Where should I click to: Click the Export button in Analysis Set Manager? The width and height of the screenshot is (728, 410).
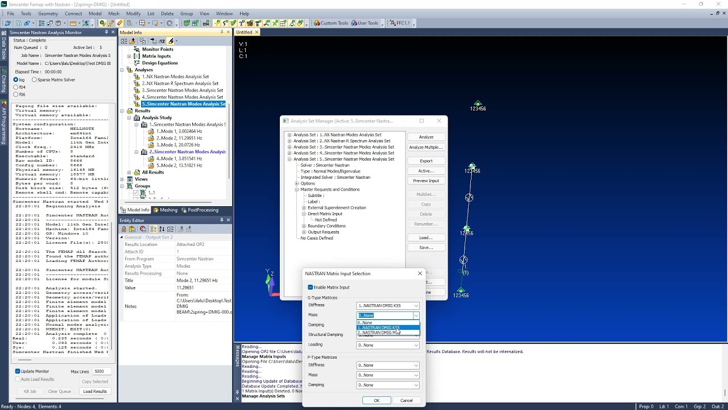[426, 161]
